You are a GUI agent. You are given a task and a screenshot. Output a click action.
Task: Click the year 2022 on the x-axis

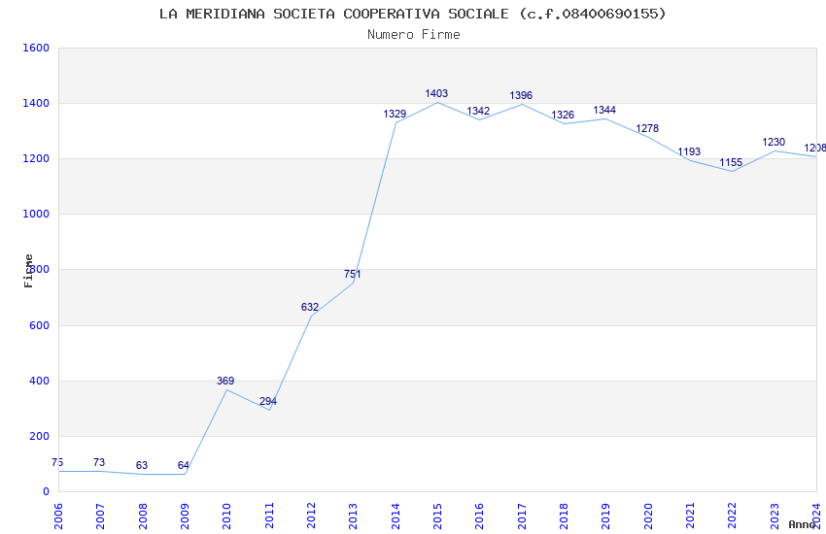(733, 517)
